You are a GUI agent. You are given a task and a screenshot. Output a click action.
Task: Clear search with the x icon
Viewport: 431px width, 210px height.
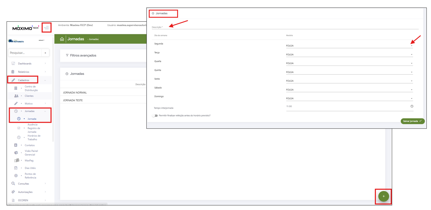click(46, 53)
